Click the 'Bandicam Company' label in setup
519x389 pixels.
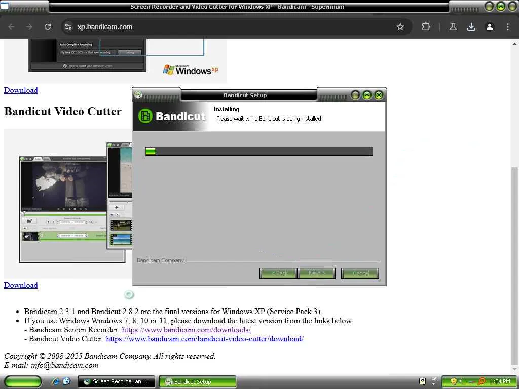[160, 260]
